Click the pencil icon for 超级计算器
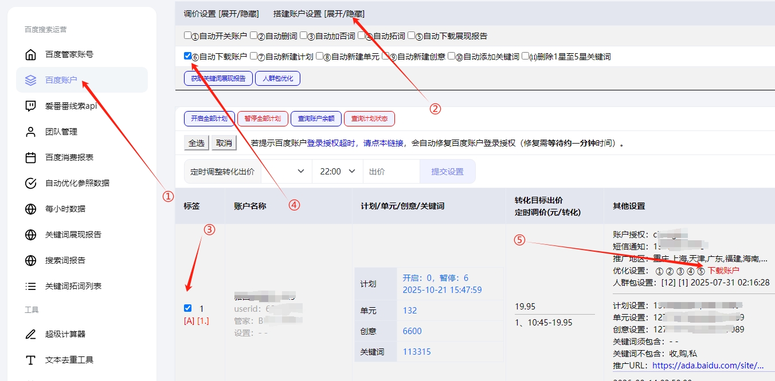Viewport: 775px width, 381px height. click(x=31, y=334)
